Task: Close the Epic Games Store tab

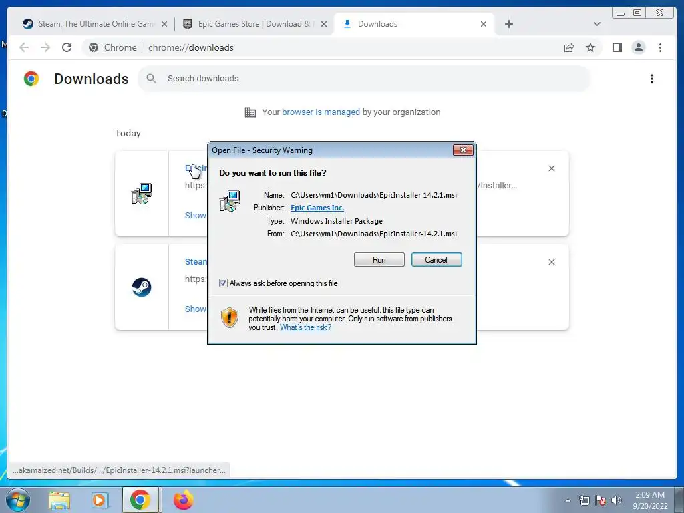Action: tap(324, 24)
